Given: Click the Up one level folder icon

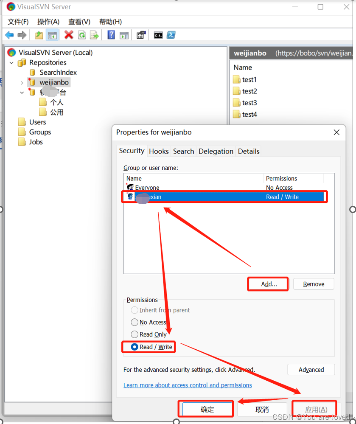Looking at the screenshot, I should tap(39, 35).
